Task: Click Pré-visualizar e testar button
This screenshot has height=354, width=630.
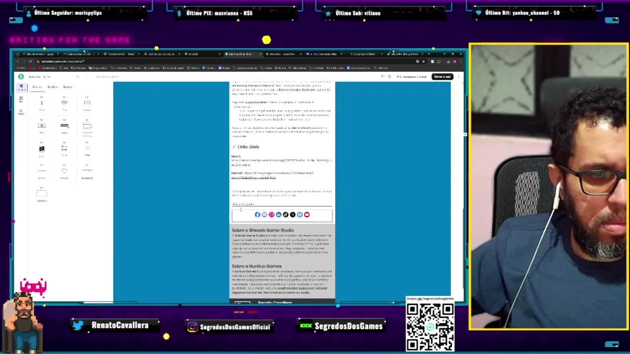Action: (411, 77)
